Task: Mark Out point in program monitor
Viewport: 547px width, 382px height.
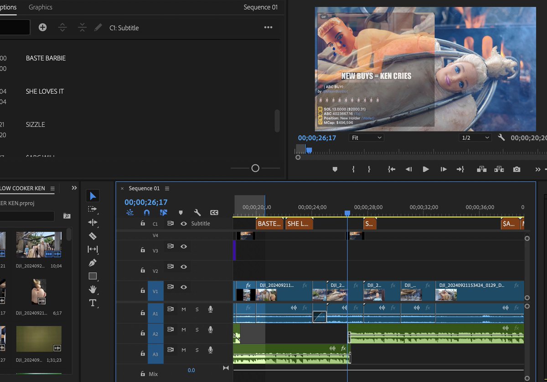Action: click(x=369, y=169)
